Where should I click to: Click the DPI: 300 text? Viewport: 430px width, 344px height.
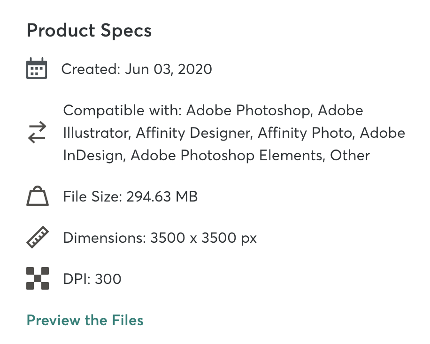click(92, 279)
